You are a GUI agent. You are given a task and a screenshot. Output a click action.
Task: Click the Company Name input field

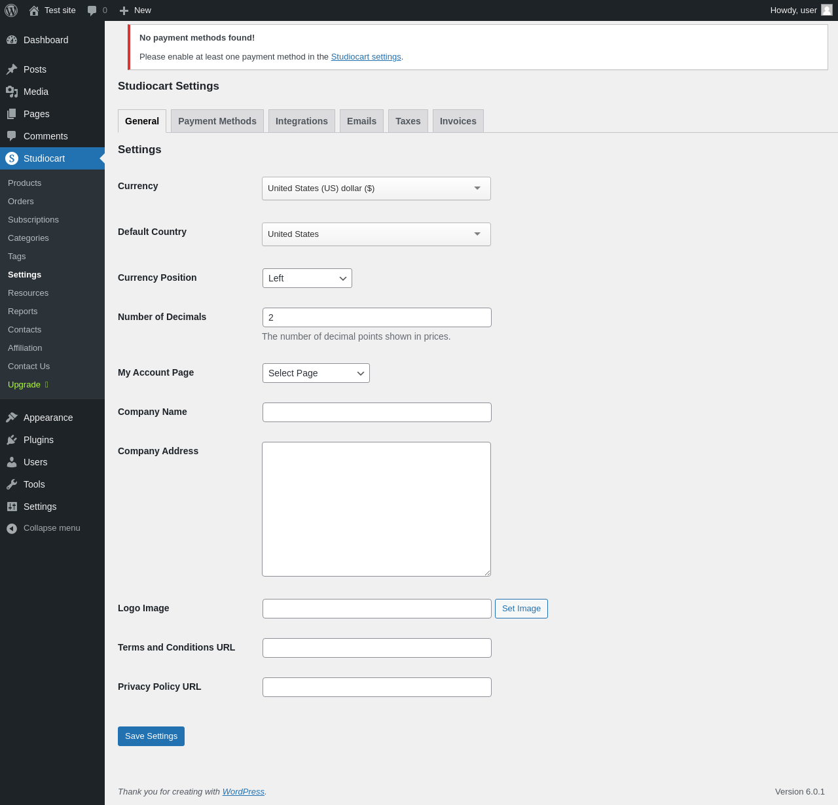(377, 412)
